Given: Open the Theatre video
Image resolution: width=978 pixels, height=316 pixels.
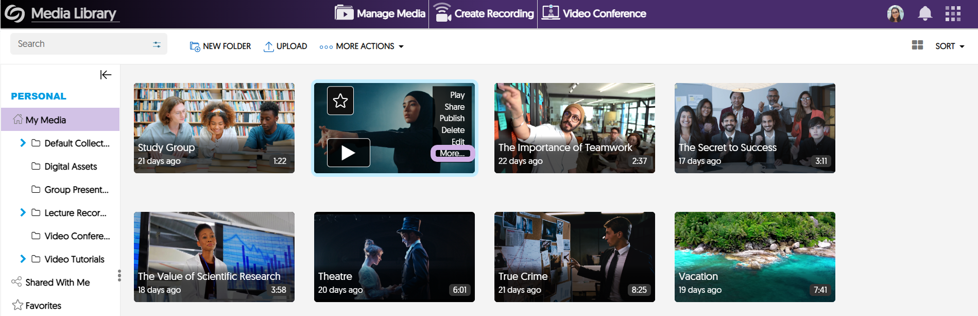Looking at the screenshot, I should (x=394, y=257).
